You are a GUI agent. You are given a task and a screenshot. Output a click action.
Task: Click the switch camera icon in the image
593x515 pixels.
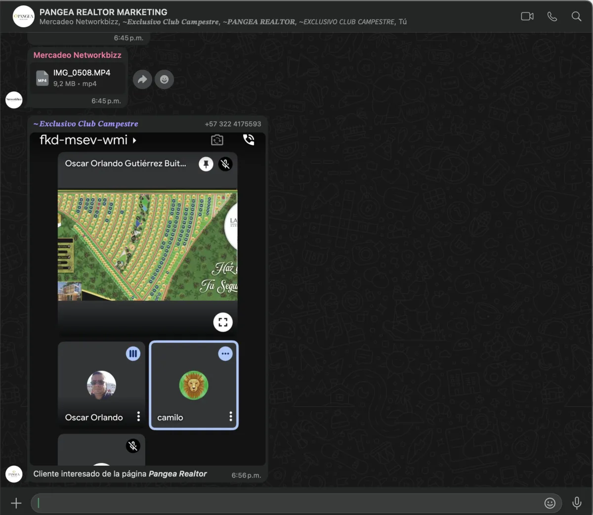coord(217,140)
